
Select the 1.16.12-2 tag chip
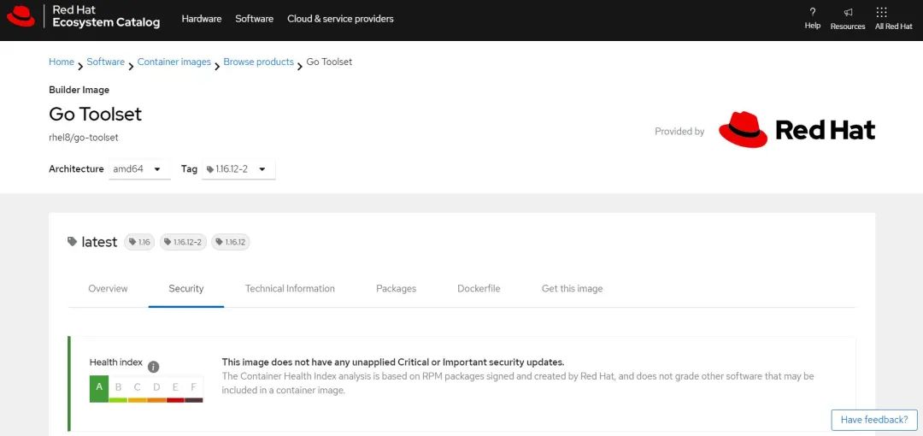(x=183, y=242)
